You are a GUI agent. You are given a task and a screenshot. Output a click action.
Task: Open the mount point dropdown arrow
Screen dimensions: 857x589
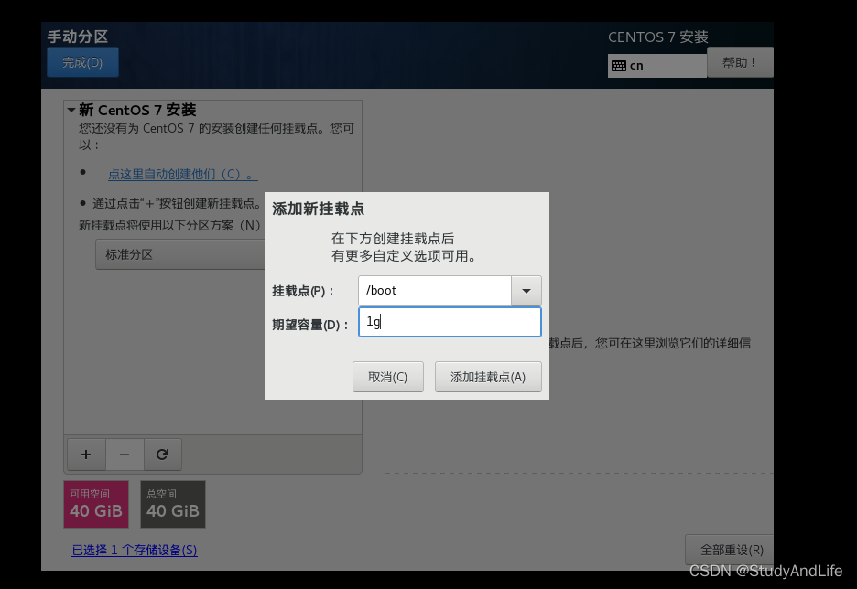[526, 291]
